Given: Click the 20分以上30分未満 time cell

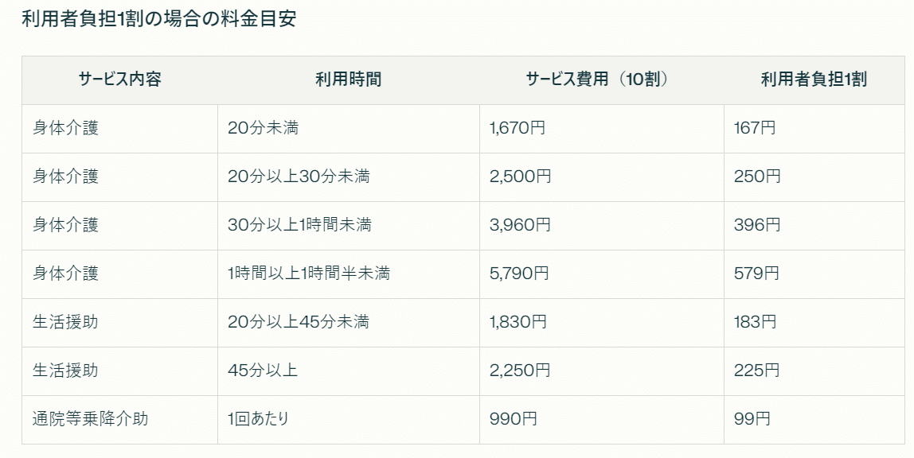Looking at the screenshot, I should click(x=349, y=177).
